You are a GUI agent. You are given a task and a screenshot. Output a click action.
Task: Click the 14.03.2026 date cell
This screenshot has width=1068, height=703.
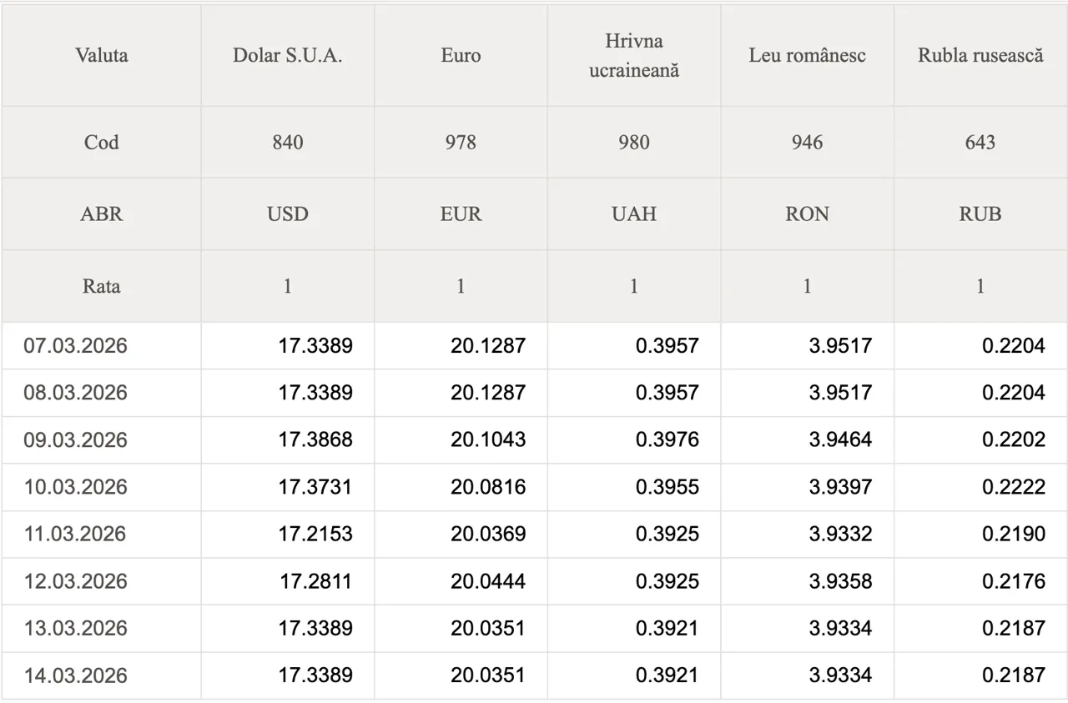tap(76, 675)
